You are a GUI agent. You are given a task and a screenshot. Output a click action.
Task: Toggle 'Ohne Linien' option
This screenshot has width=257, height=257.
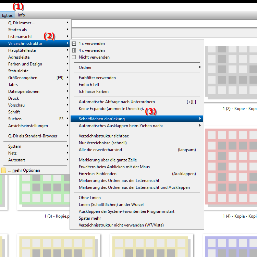(137, 198)
